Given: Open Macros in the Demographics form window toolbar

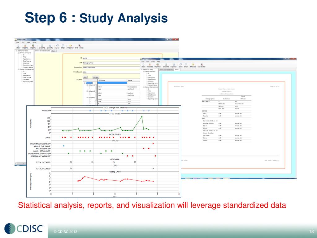Looking at the screenshot, I should (71, 47).
